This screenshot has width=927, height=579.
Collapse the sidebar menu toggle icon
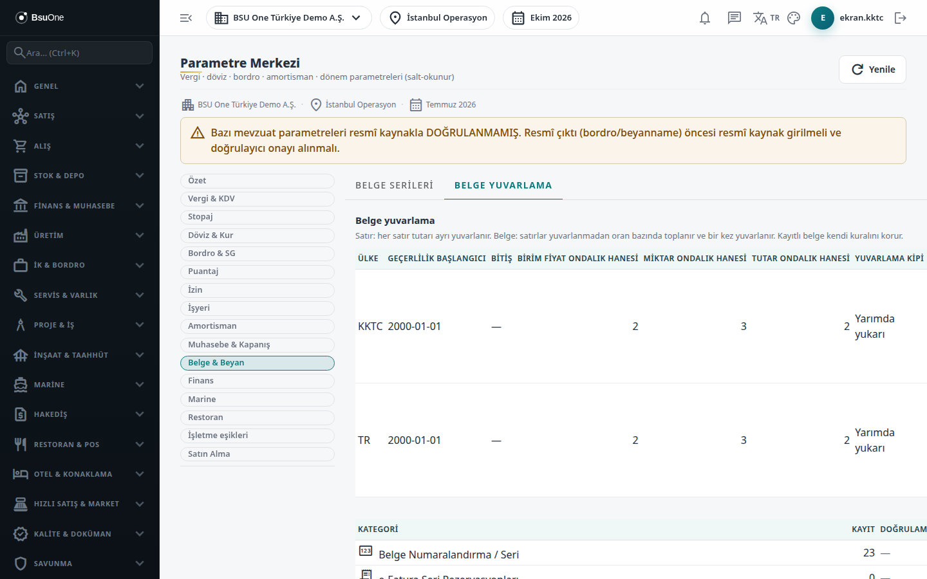click(186, 18)
